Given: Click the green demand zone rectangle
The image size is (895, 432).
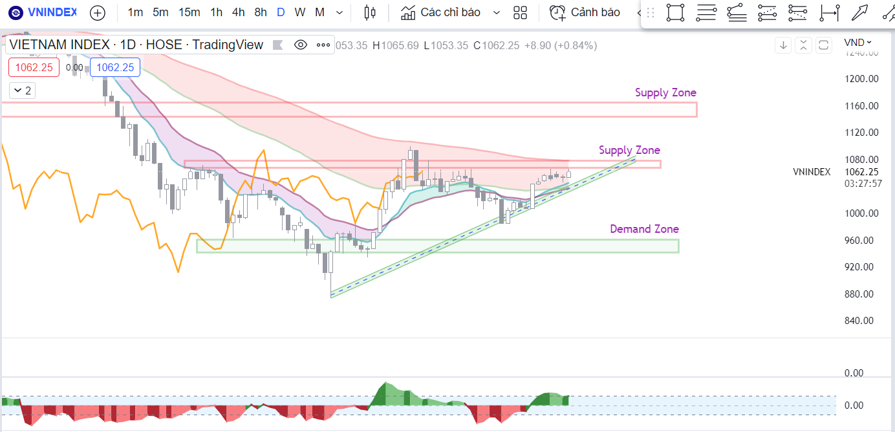Looking at the screenshot, I should click(x=438, y=246).
